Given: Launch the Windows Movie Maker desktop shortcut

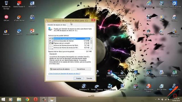Looking at the screenshot, I should pos(175,33).
